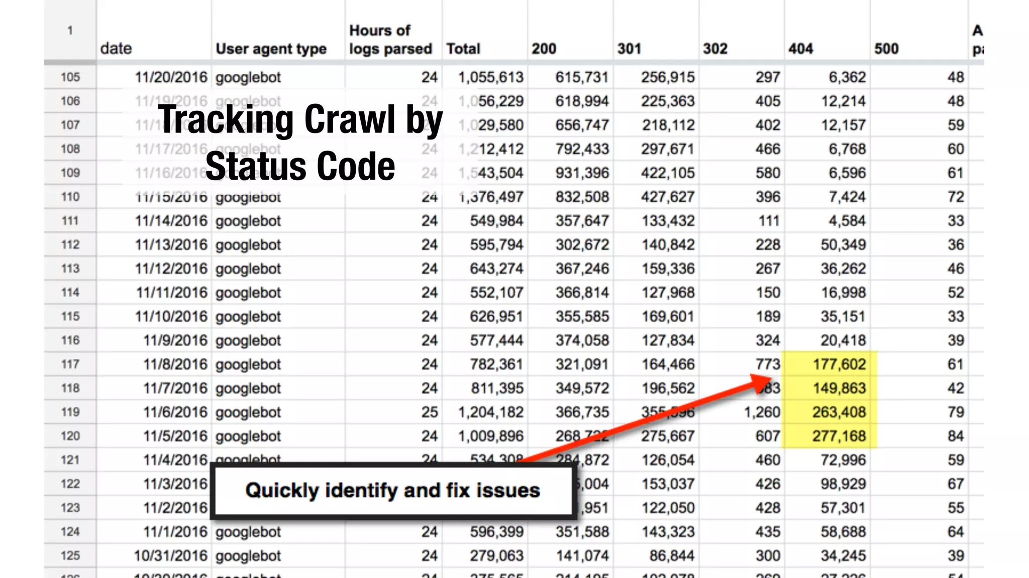Click 404 cell showing 72,996
1029x578 pixels.
(x=827, y=460)
